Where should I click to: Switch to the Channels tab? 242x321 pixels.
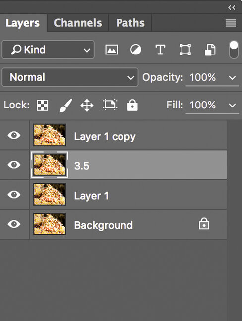(x=78, y=23)
